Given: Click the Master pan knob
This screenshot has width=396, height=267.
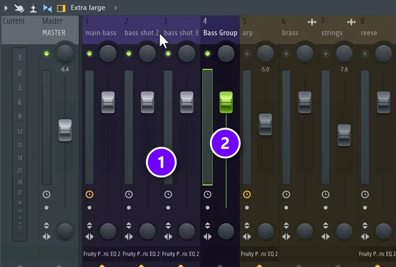Looking at the screenshot, I should coord(65,53).
